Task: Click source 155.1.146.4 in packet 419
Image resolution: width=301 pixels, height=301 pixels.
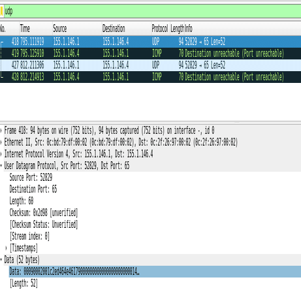Action: click(66, 54)
